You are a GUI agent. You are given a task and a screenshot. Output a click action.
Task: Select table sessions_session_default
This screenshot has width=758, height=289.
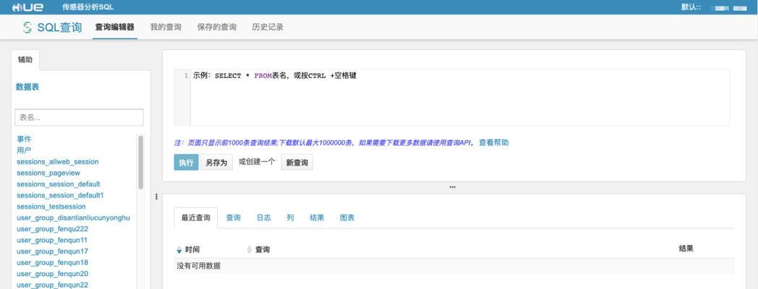point(59,184)
